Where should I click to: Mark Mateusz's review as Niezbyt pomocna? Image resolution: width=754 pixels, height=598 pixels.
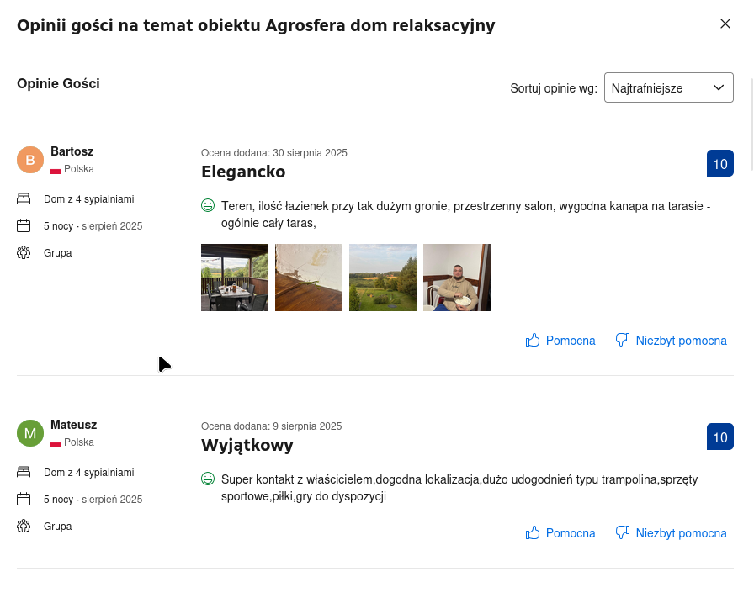(x=681, y=533)
